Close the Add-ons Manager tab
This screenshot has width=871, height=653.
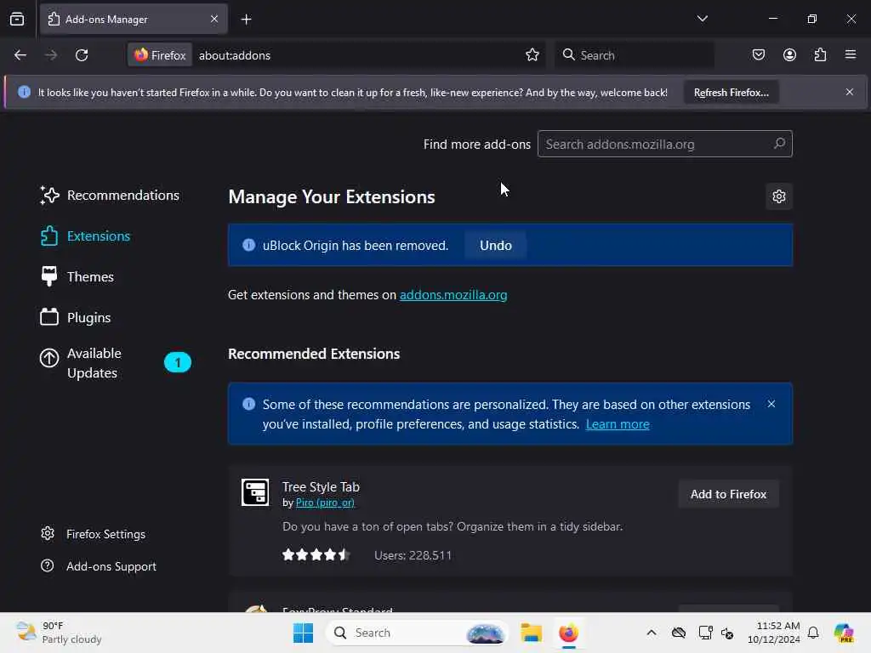(214, 19)
